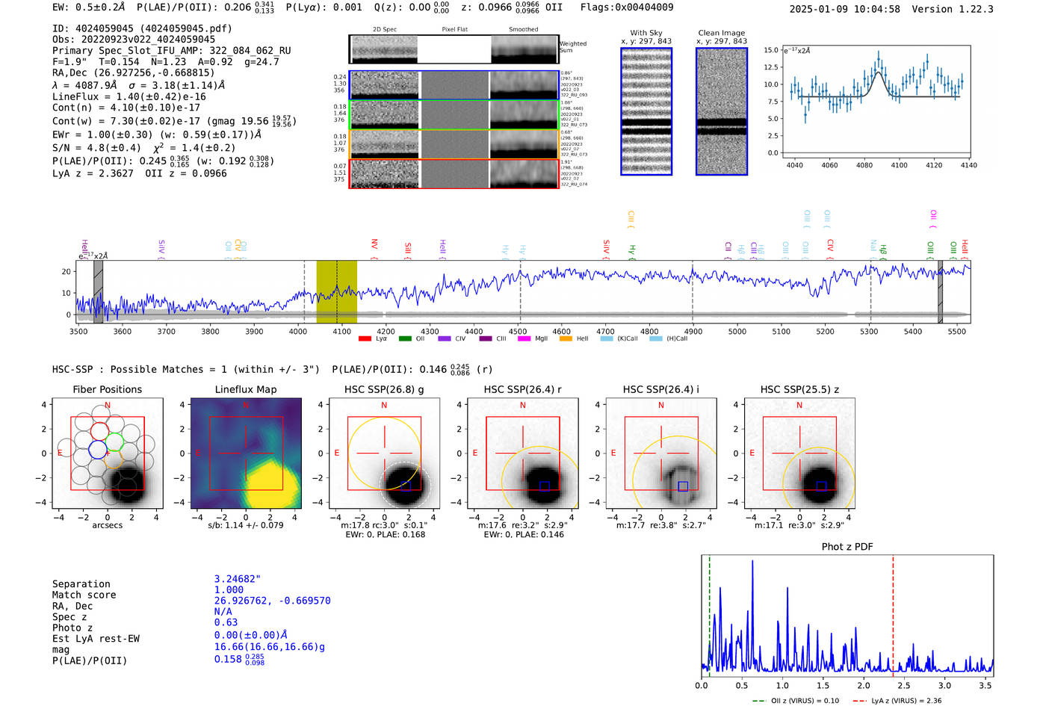Click the green dashed OII line in Phot z PDF
Screen dimensions: 1046x712
tap(709, 616)
